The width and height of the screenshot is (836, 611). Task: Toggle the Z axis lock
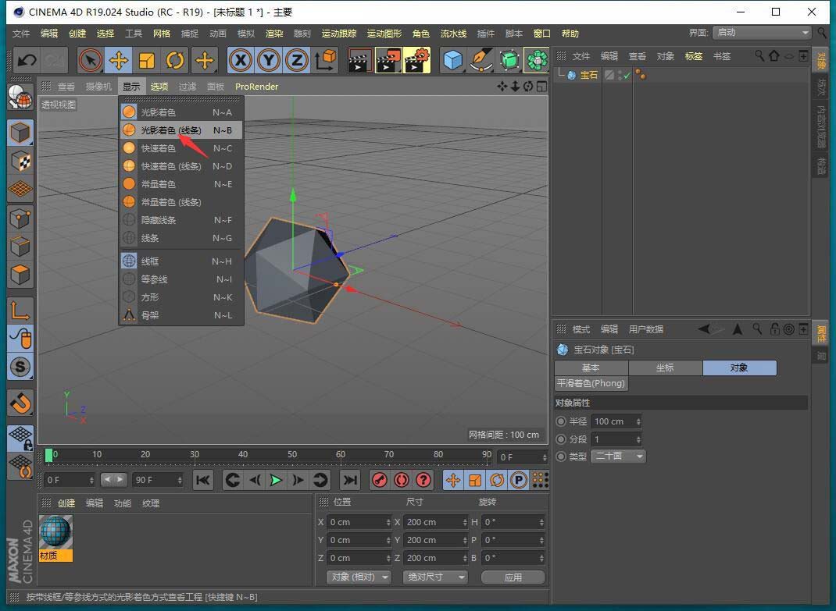pos(297,60)
